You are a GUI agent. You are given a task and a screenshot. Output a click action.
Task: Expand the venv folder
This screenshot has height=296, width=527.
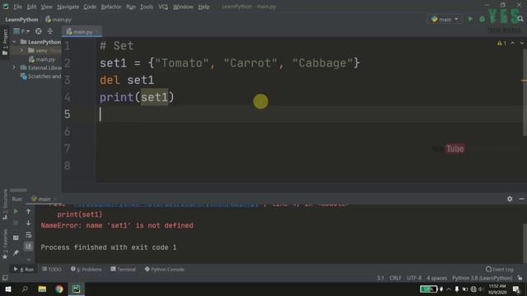[22, 50]
